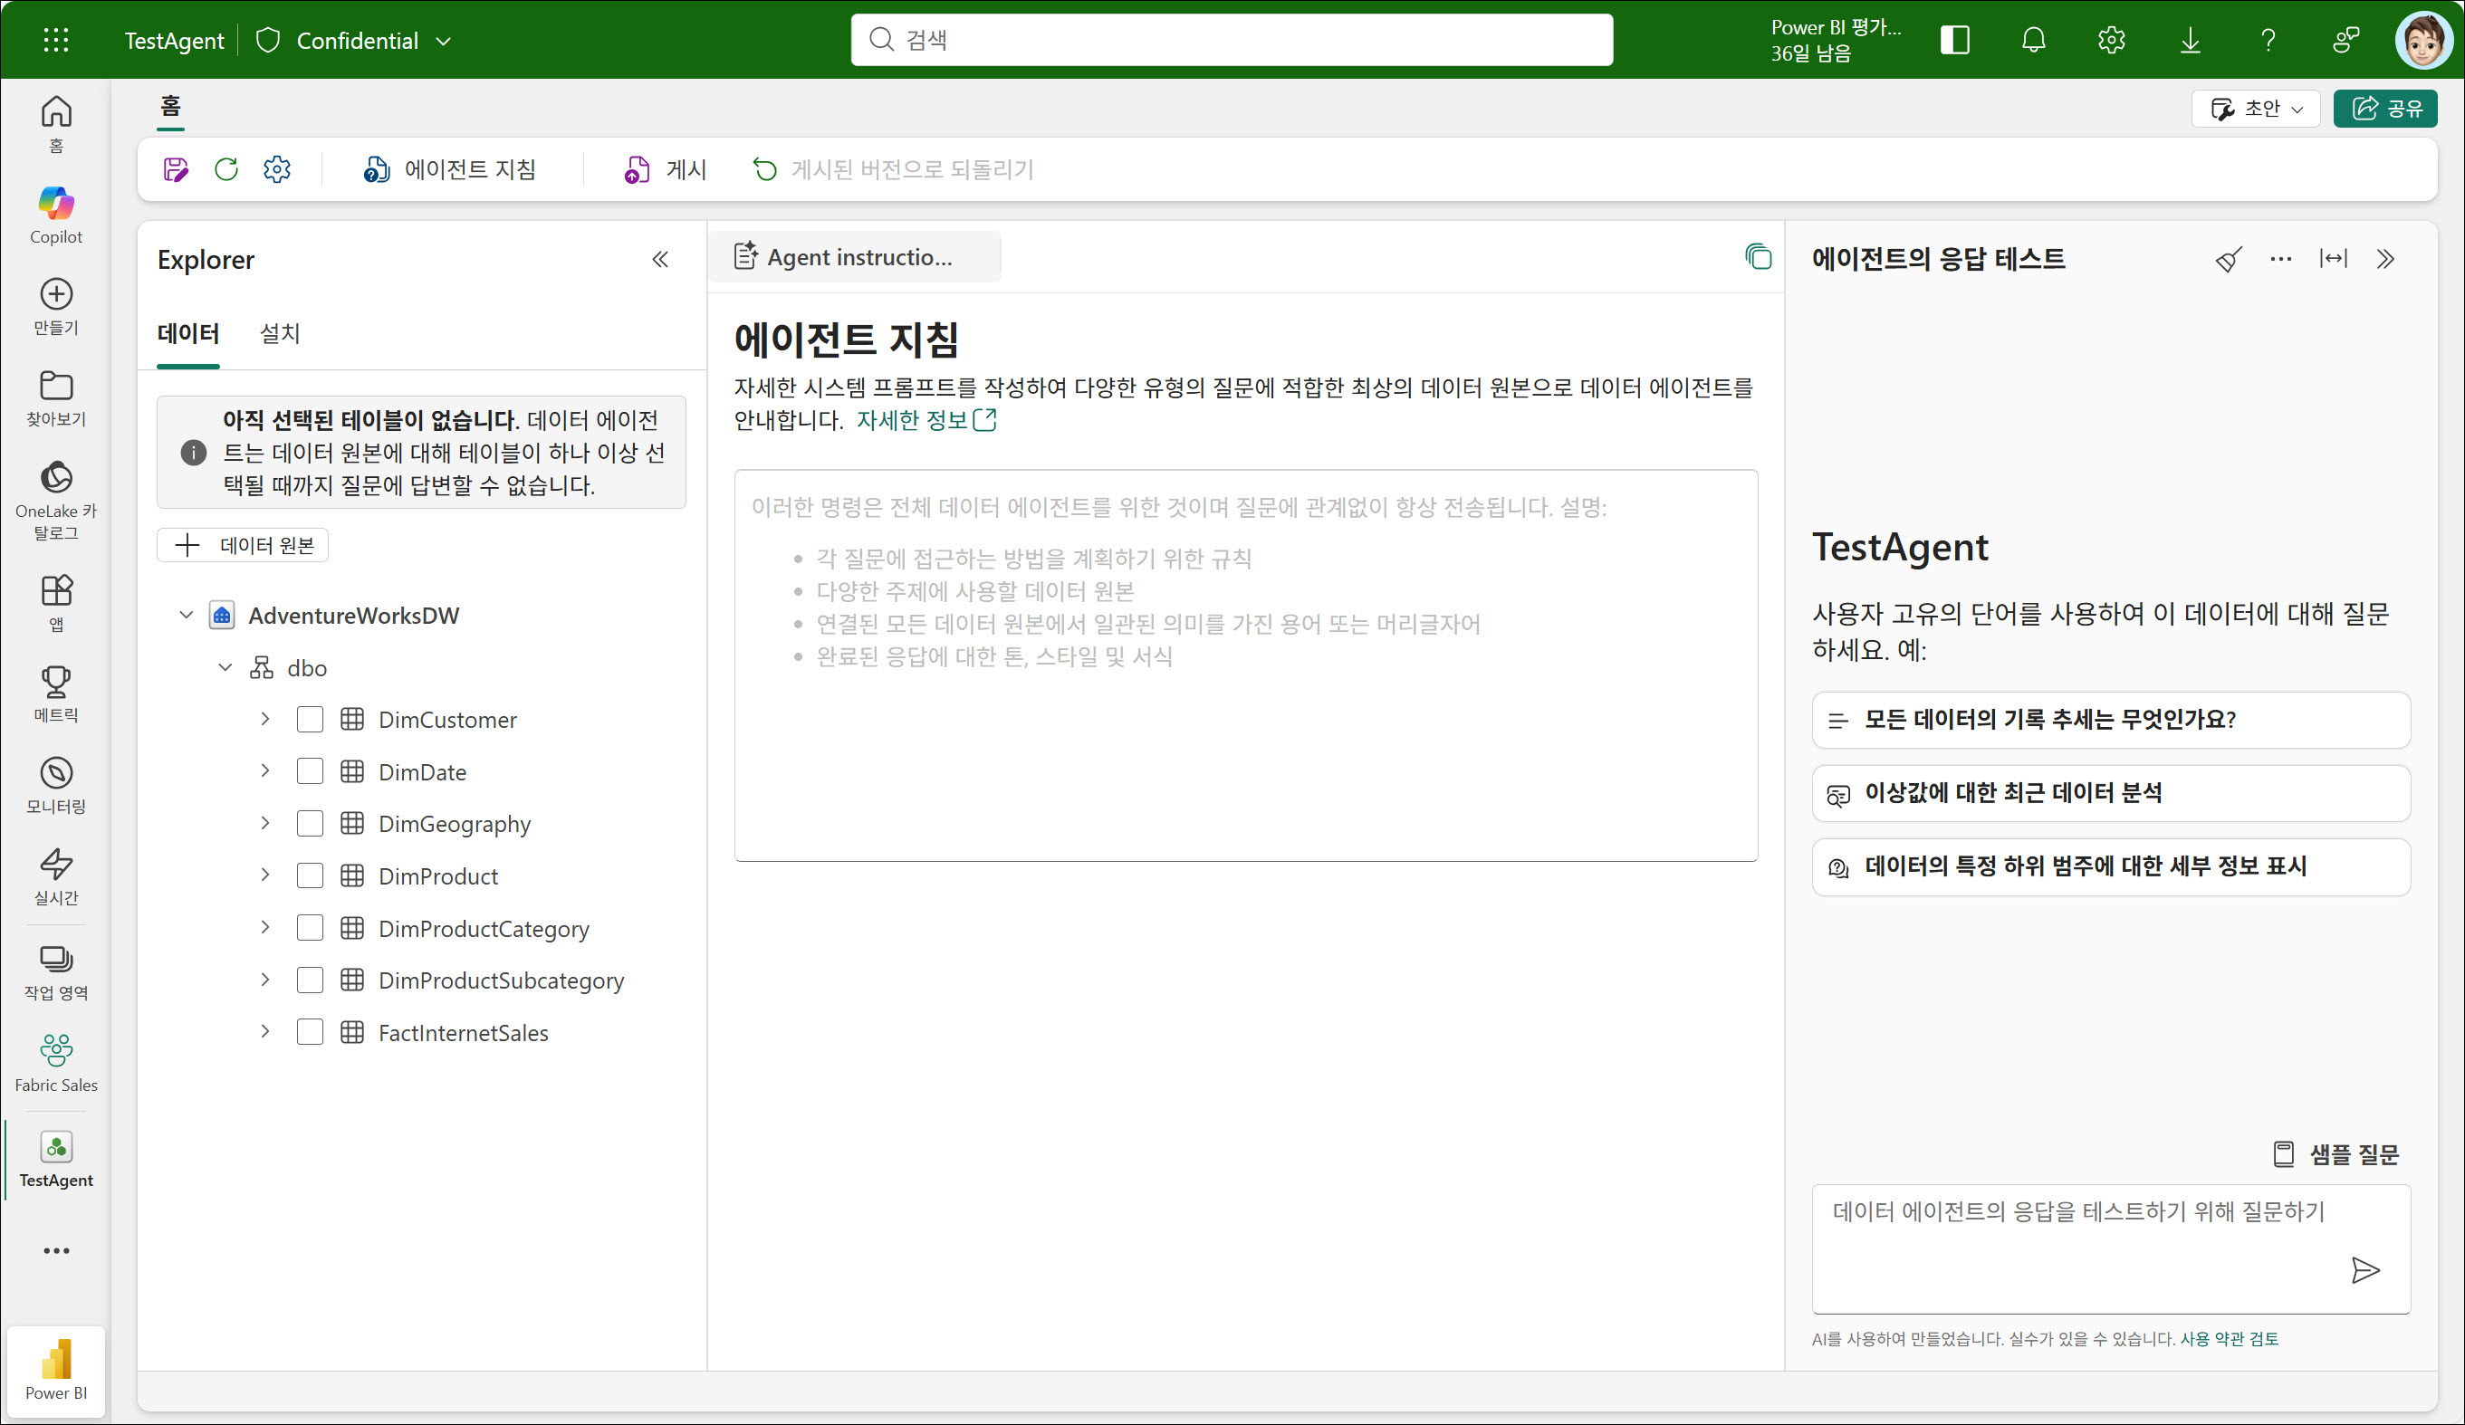The width and height of the screenshot is (2465, 1425).
Task: Tick the DimProduct table checkbox
Action: pyautogui.click(x=310, y=875)
